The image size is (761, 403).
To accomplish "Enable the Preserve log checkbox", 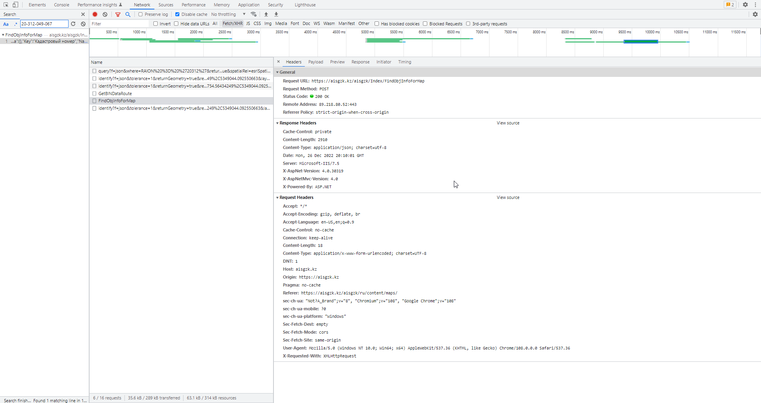I will [x=140, y=14].
